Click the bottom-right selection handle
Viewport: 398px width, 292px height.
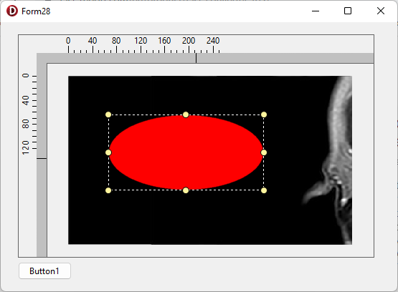[x=264, y=190]
